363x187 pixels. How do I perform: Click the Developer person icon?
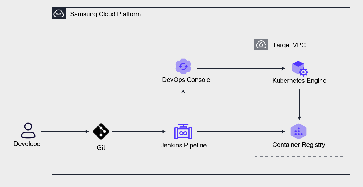[x=28, y=131]
